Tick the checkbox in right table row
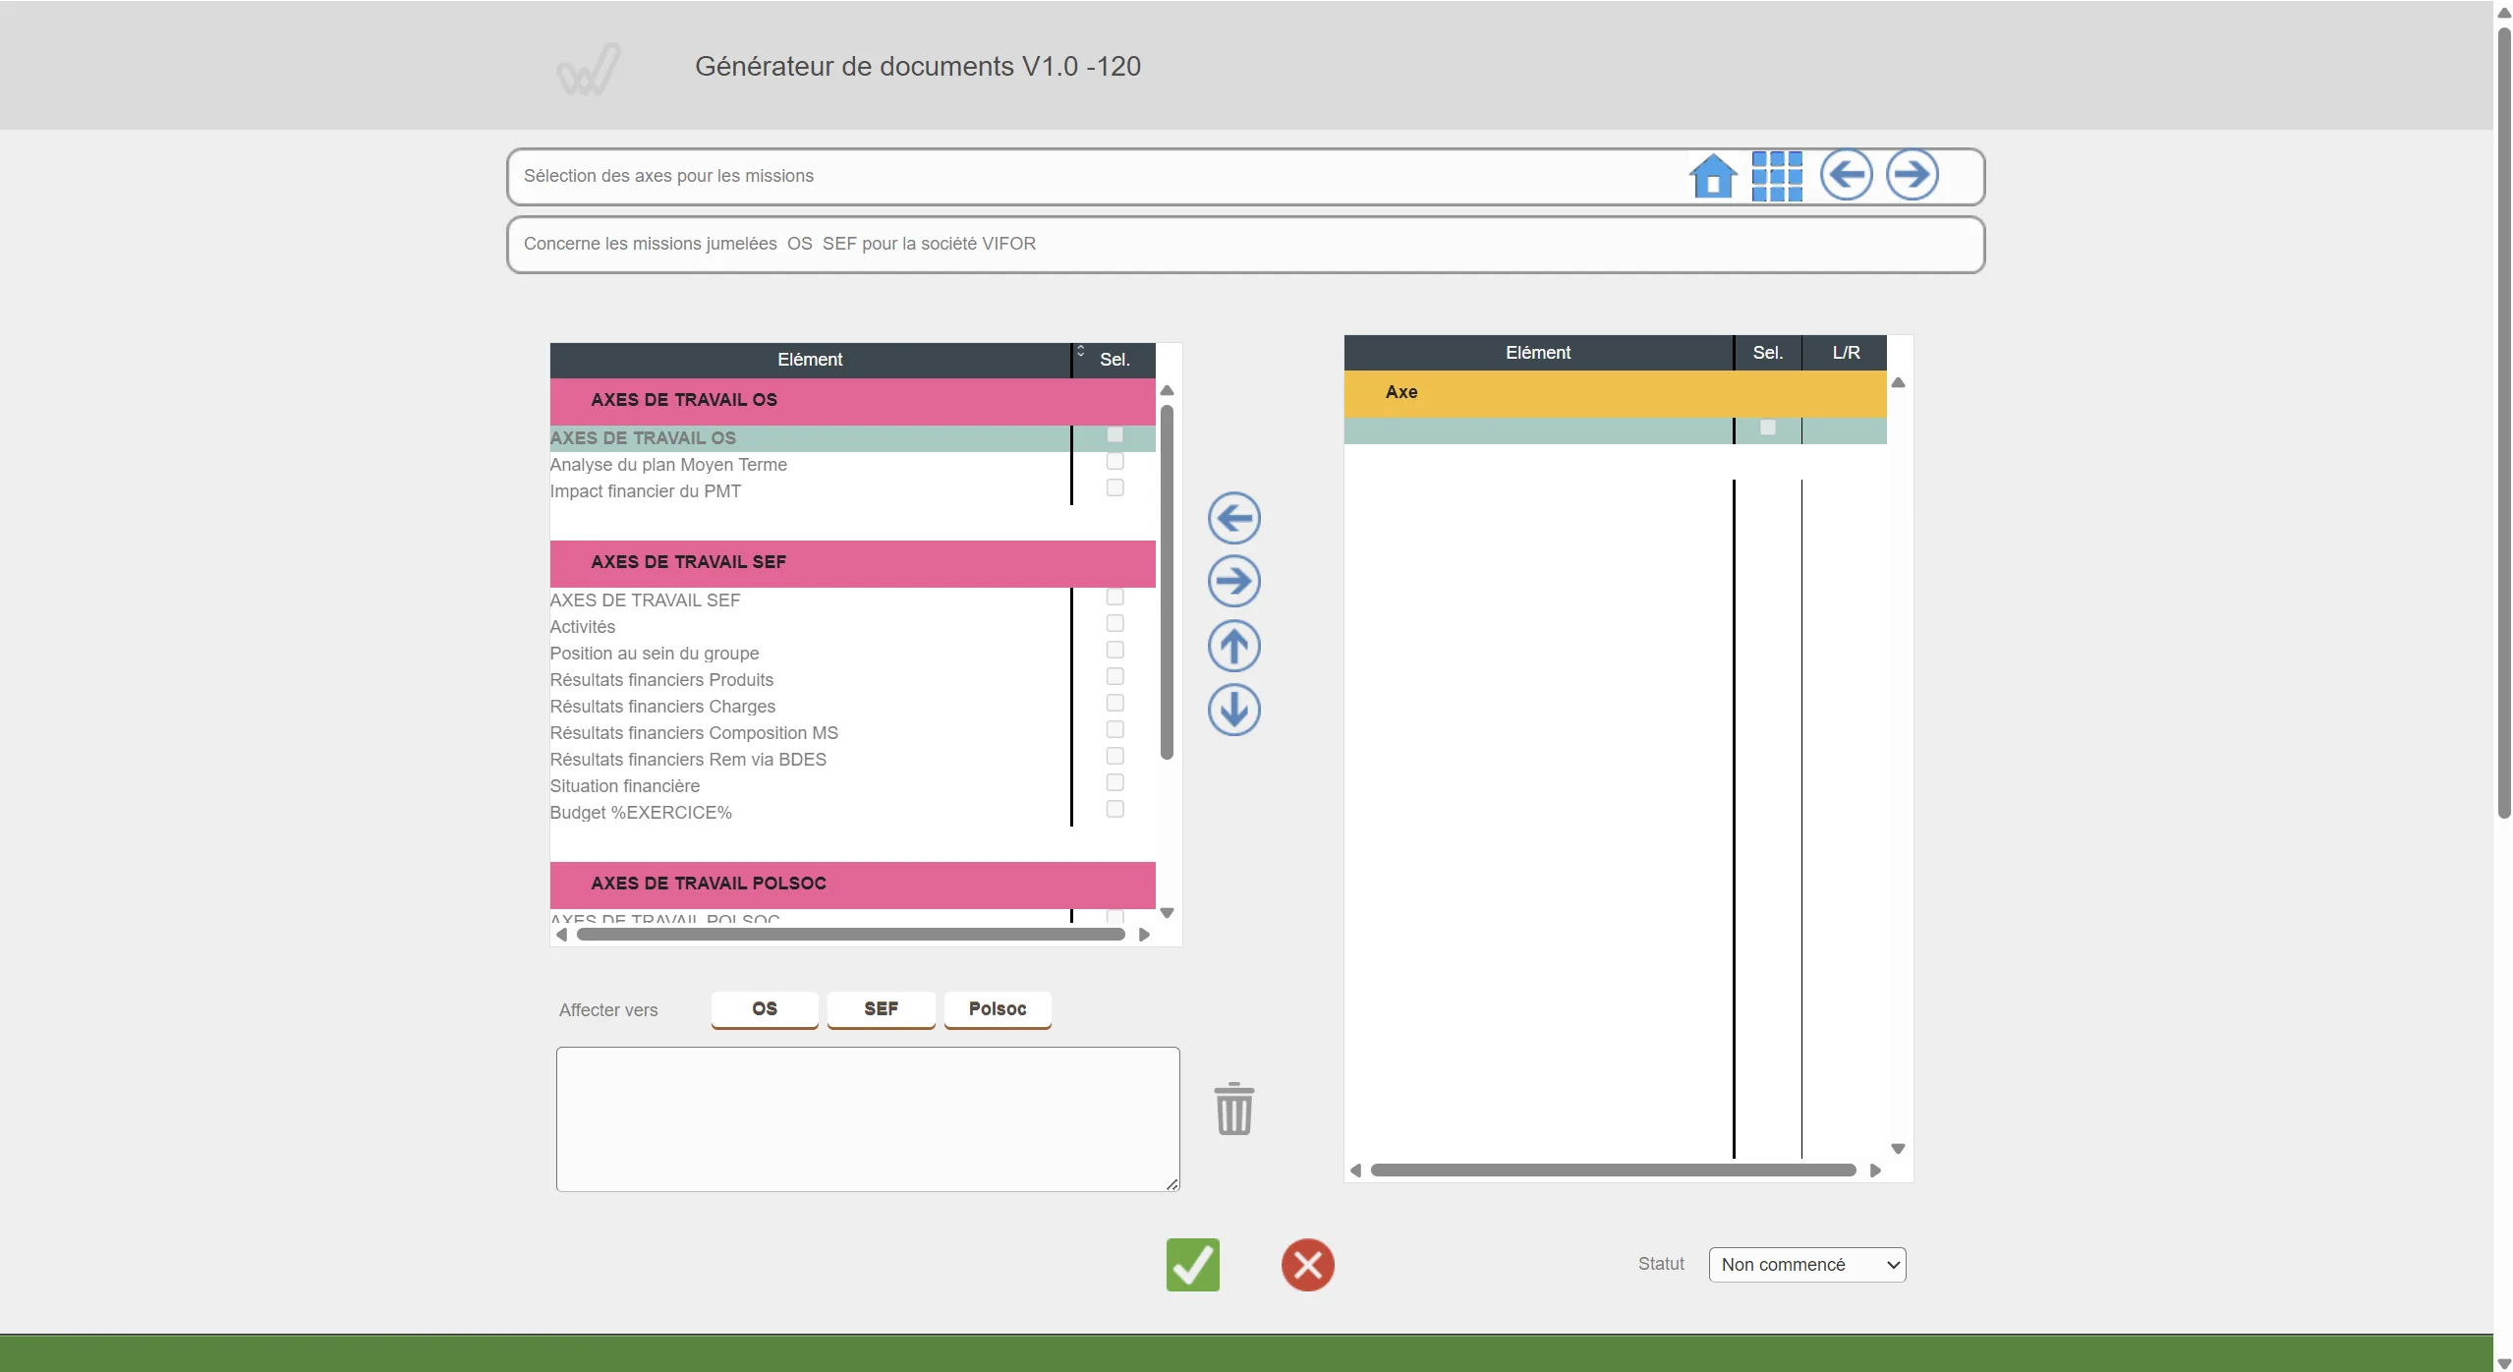Viewport: 2513px width, 1372px height. 1767,428
